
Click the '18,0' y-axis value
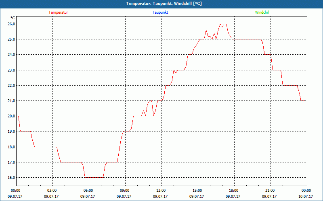(12, 147)
